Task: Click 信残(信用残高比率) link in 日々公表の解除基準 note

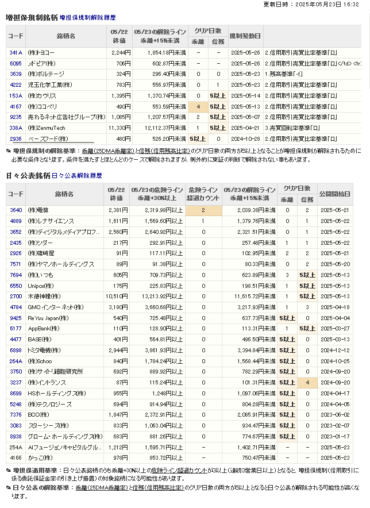Action: click(158, 488)
